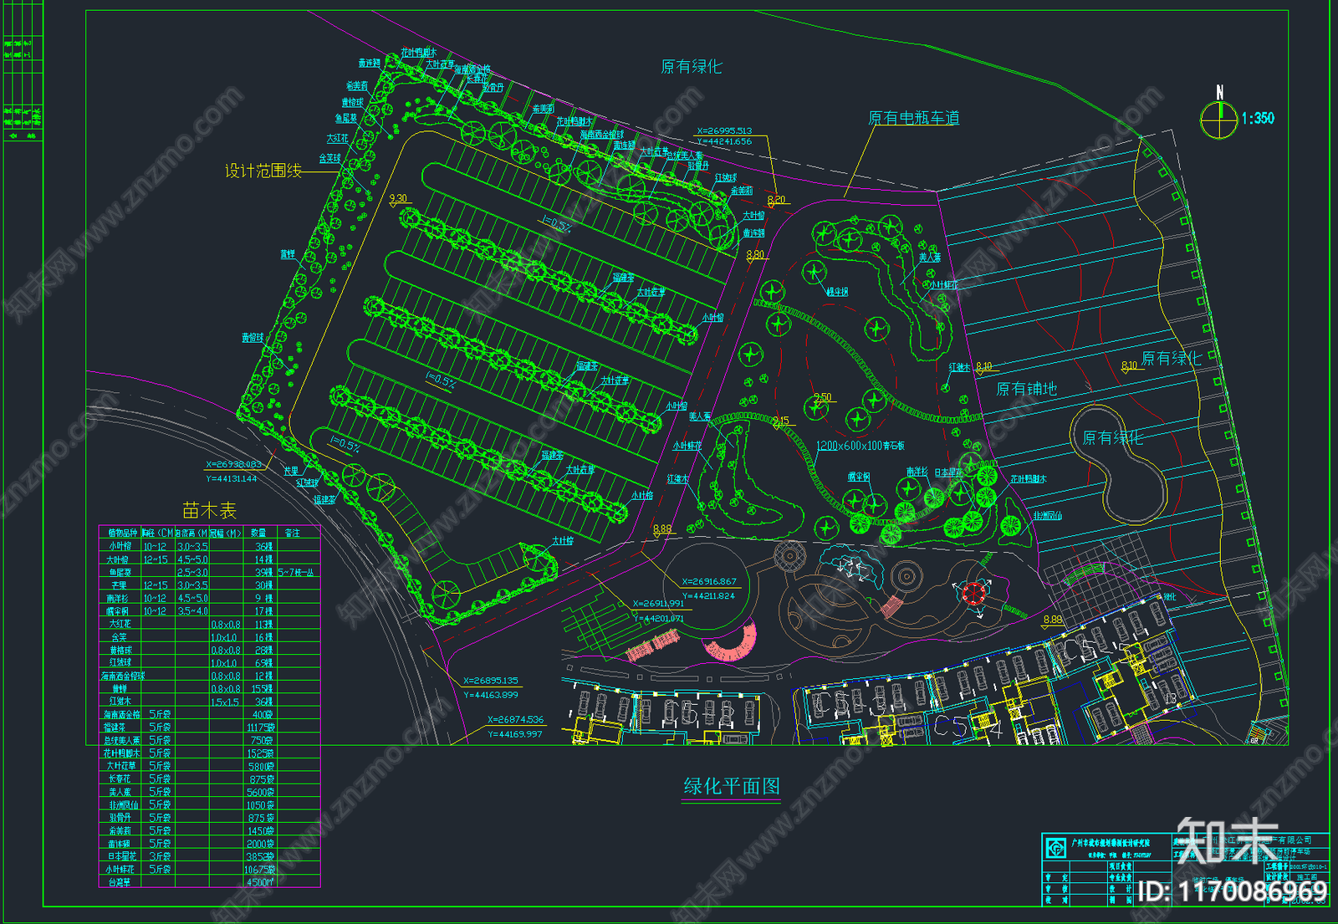Click the "广州市城市规划勘测设计研究院" title block text
The height and width of the screenshot is (924, 1338).
click(x=1111, y=844)
